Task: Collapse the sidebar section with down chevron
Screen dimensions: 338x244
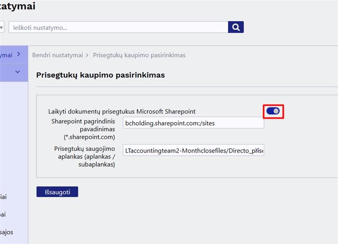Action: 17,72
